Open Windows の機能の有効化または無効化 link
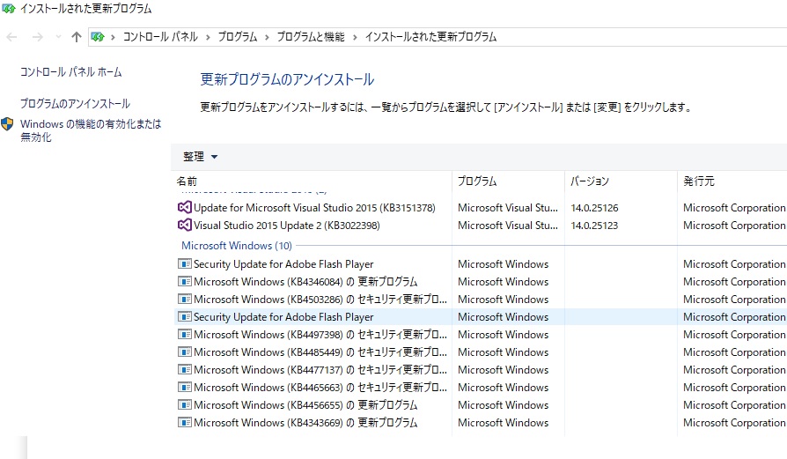Screen dimensions: 787x459 [x=91, y=130]
